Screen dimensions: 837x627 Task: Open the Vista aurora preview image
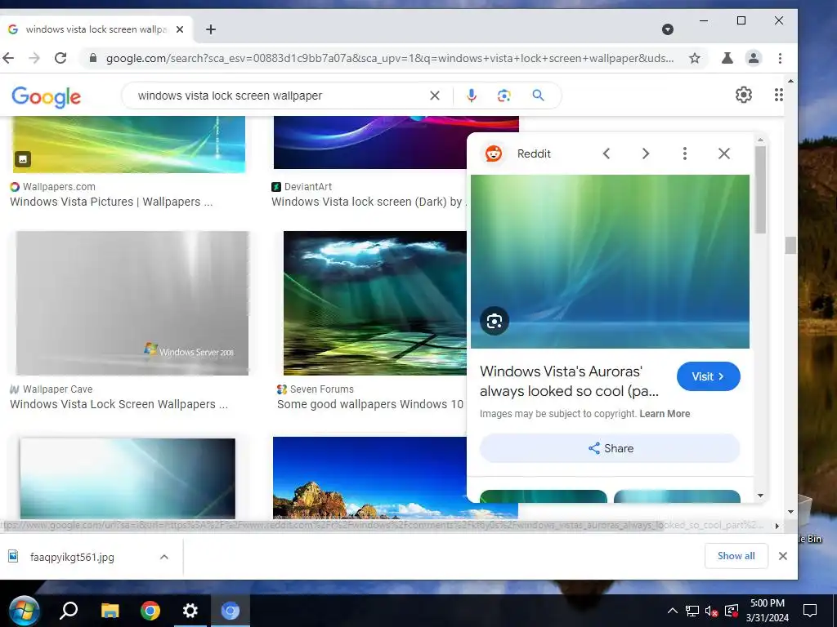[x=610, y=261]
